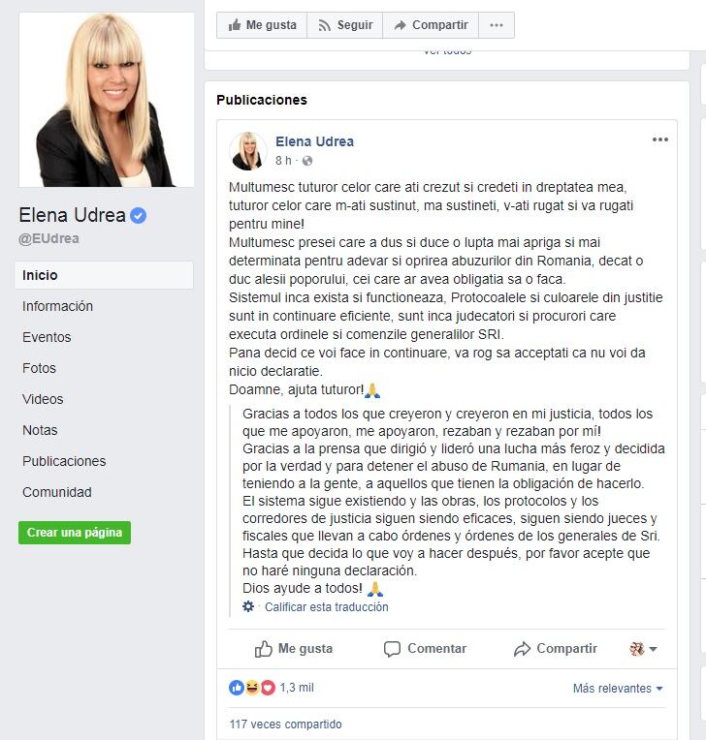Open the post's three-dot options menu

tap(659, 139)
